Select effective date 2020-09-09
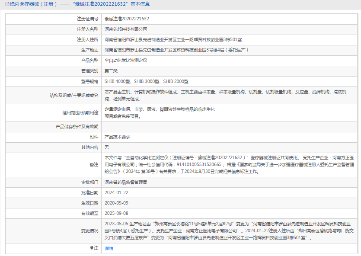The width and height of the screenshot is (361, 256). 116,203
